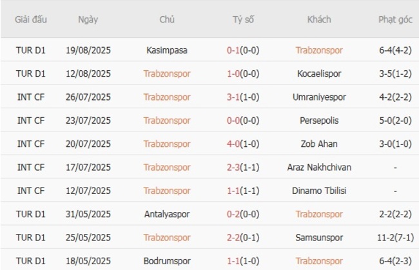Image resolution: width=419 pixels, height=270 pixels.
Task: Click the Khách column header
Action: [x=319, y=19]
